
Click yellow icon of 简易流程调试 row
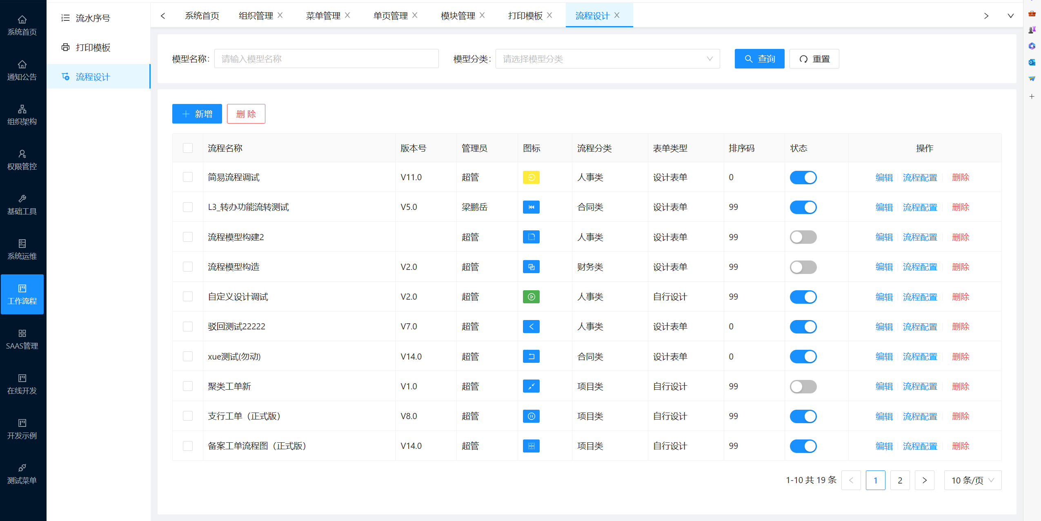click(531, 177)
